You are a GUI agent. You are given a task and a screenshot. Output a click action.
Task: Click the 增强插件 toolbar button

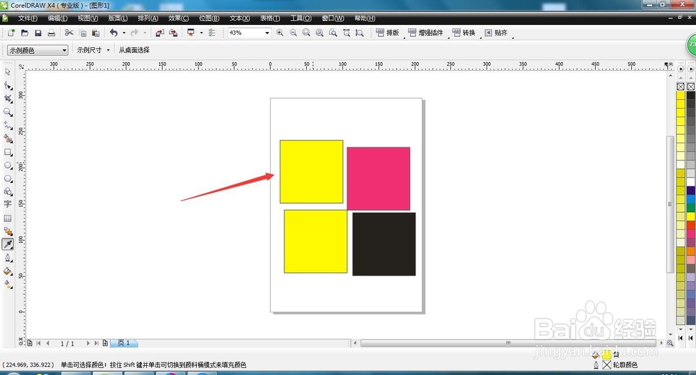(x=426, y=33)
